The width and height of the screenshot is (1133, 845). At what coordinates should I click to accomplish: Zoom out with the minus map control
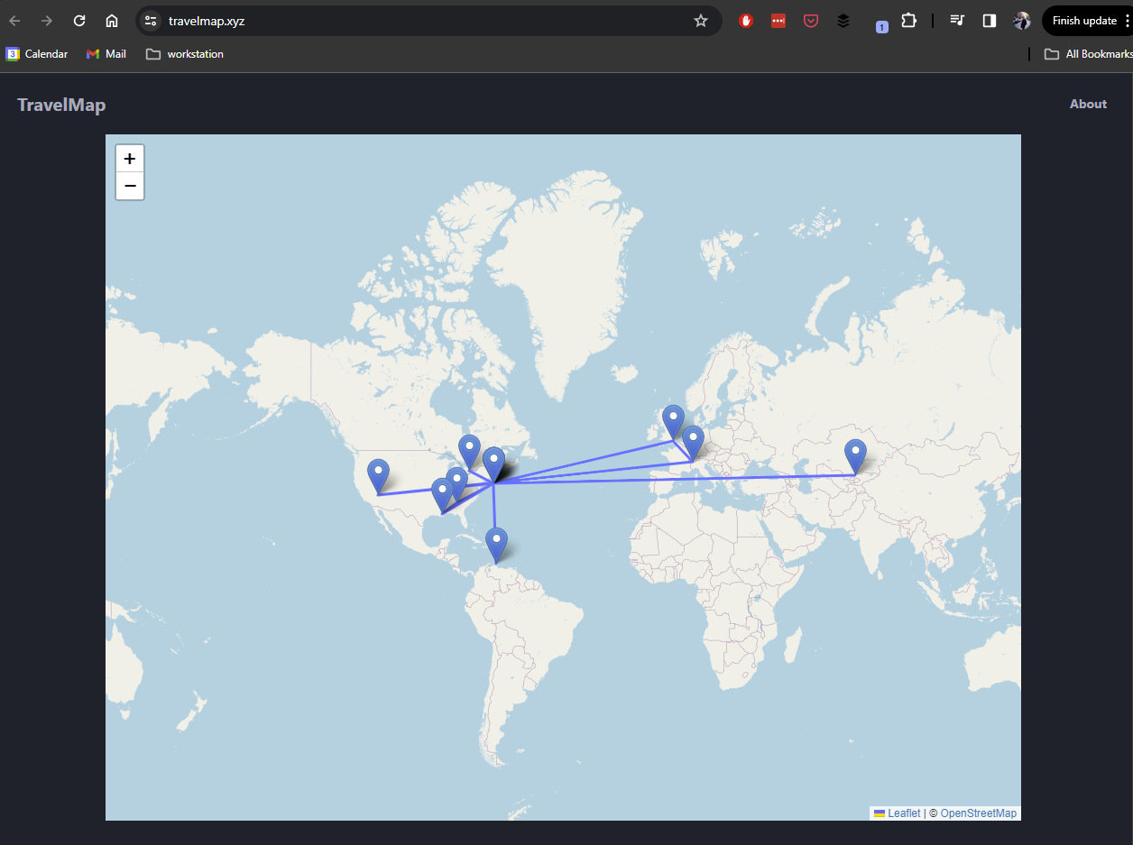click(x=129, y=186)
